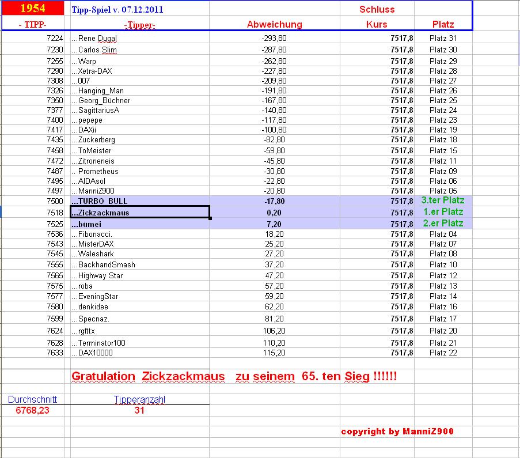This screenshot has height=458, width=520.
Task: Select the deviation value 115,20
Action: tap(274, 353)
